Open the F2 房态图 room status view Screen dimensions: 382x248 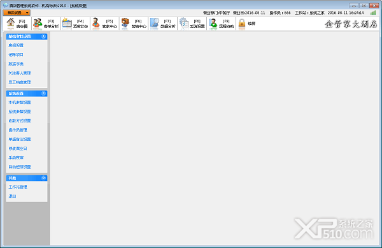pos(17,24)
